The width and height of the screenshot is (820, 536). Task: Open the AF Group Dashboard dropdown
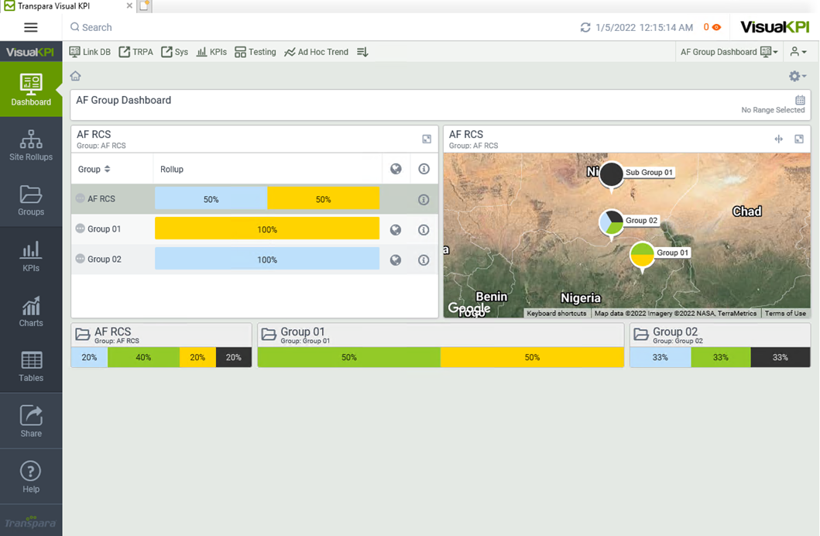pos(729,52)
